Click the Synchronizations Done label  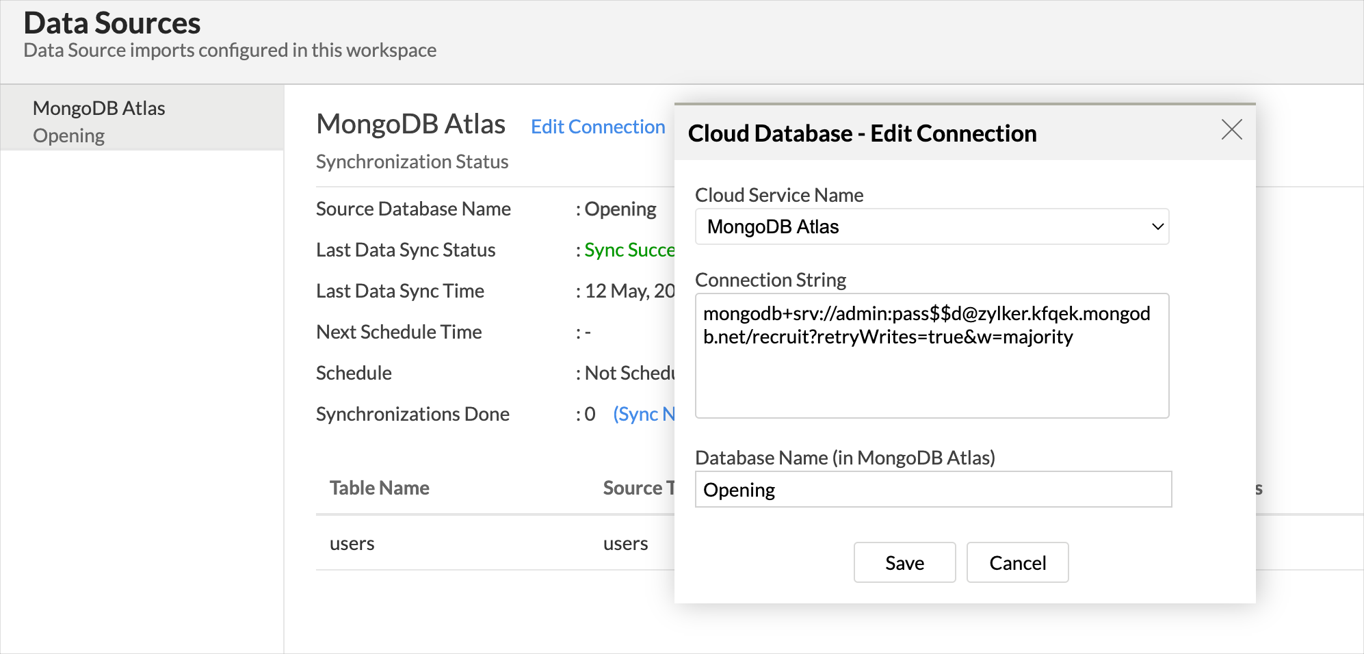[x=412, y=414]
